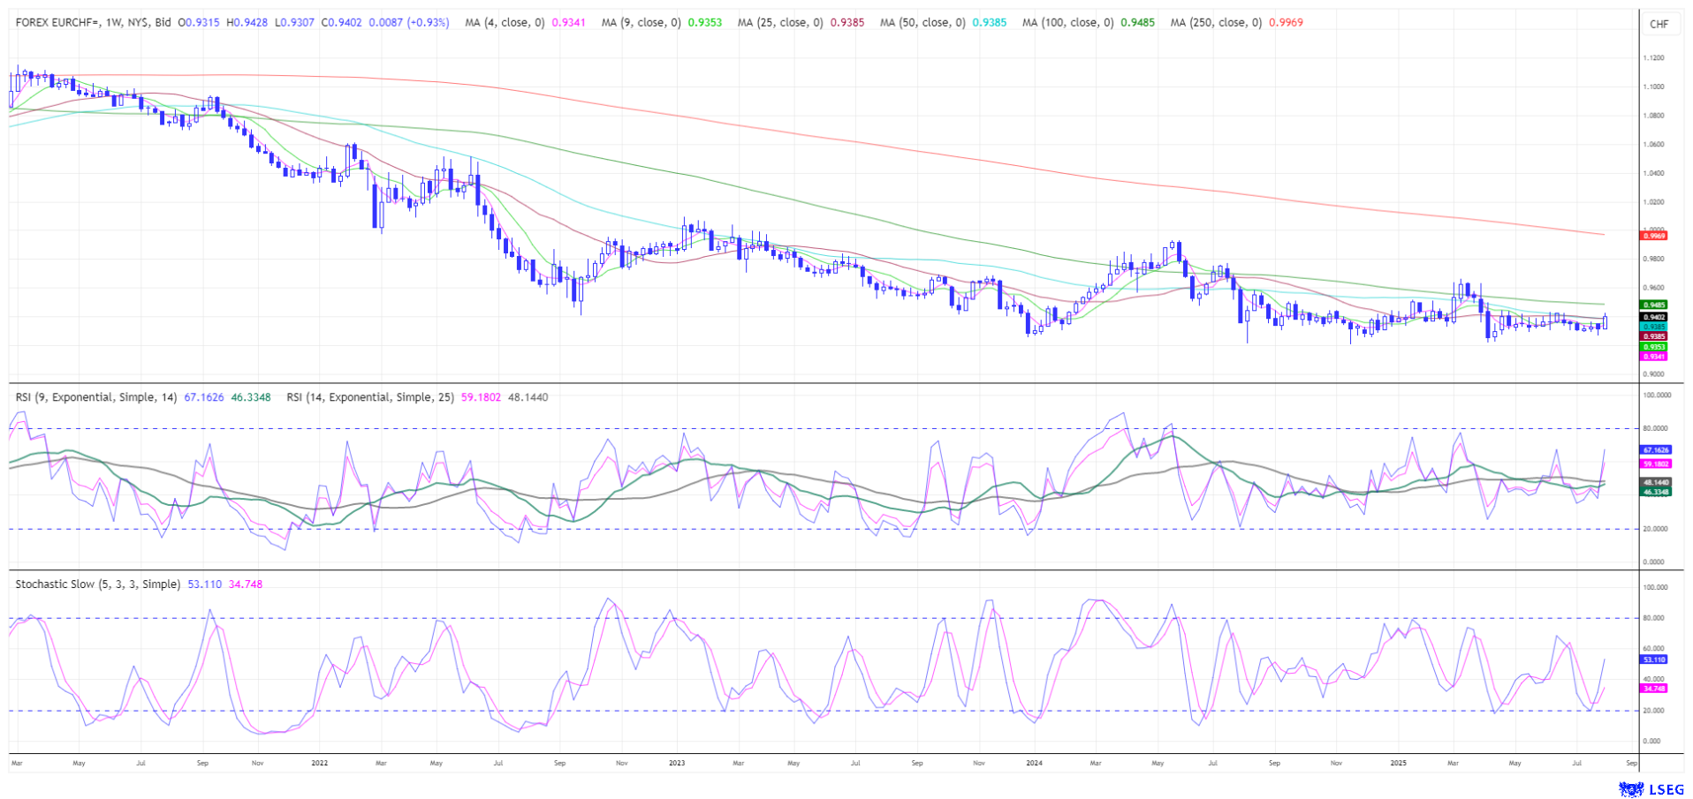
Task: Click the black 0.9402 last price tag
Action: (x=1653, y=317)
